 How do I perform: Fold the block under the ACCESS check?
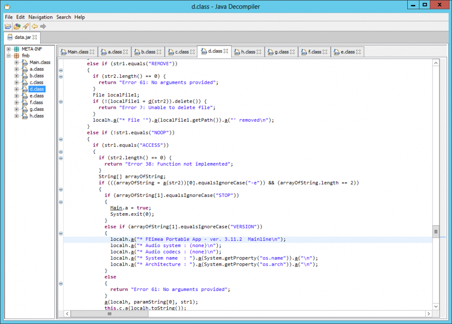[x=61, y=152]
